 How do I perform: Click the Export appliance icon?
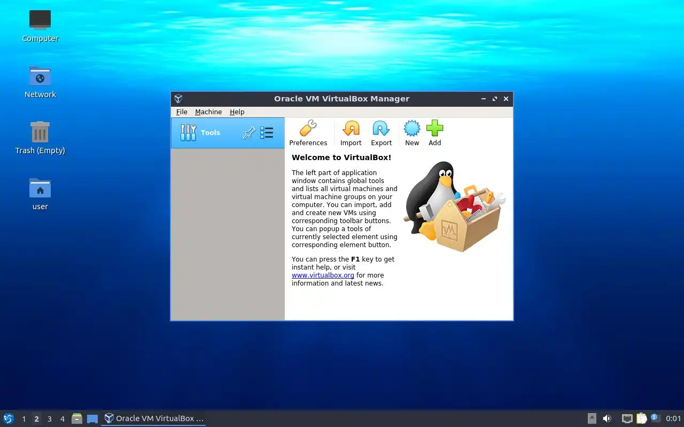click(x=381, y=133)
